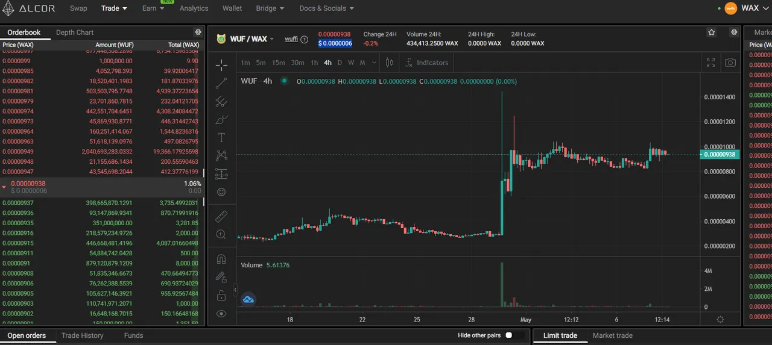Click the fullscreen chart icon
772x345 pixels.
click(711, 63)
